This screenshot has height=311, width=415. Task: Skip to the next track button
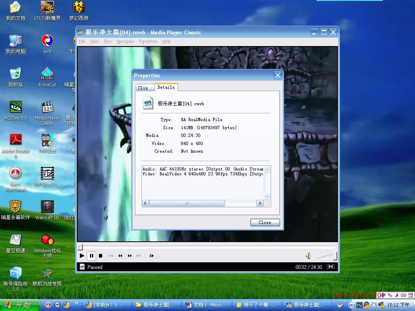139,256
